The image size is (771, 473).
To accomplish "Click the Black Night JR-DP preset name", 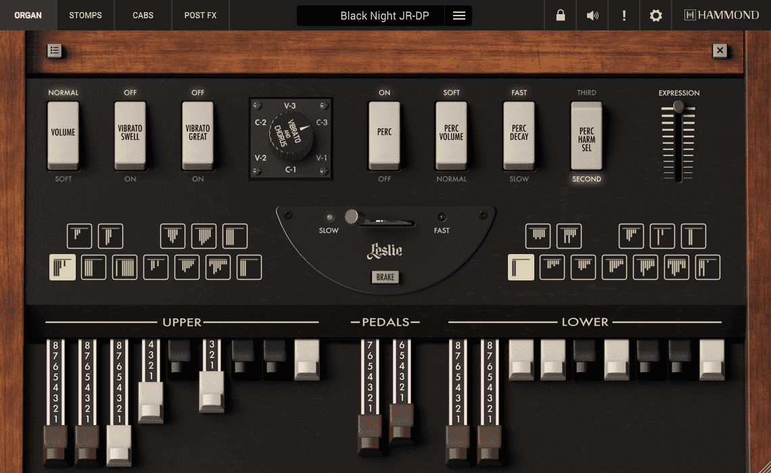I will [385, 16].
